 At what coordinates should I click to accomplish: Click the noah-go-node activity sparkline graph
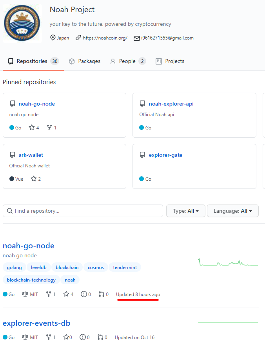pos(228,262)
